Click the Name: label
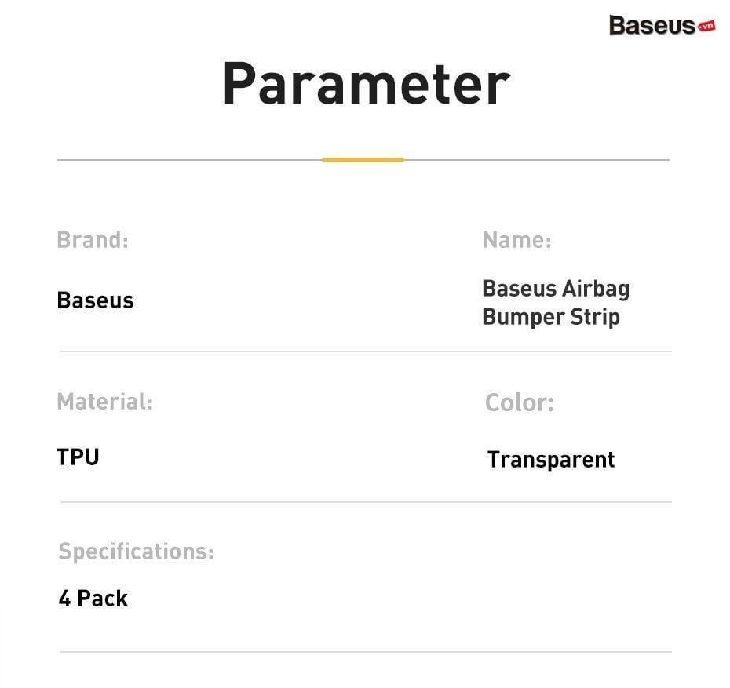The image size is (730, 688). (x=516, y=240)
